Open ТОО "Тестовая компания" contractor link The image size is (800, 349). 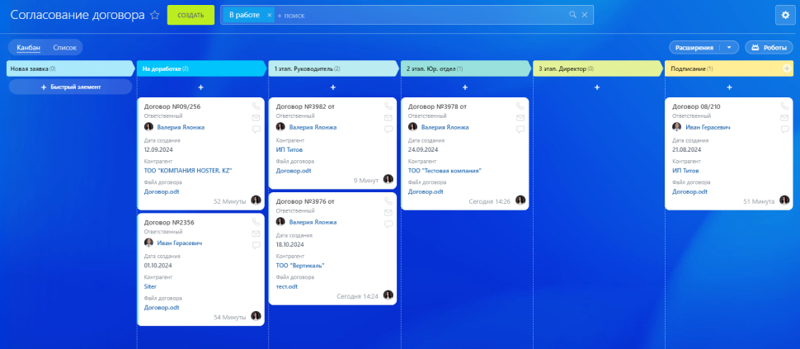pyautogui.click(x=445, y=171)
